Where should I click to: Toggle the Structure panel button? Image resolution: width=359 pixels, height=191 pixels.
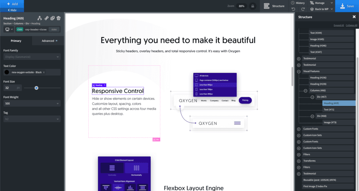(274, 6)
